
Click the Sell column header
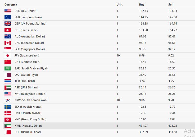(x=171, y=4)
